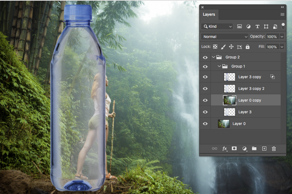Select Group 1 name
The width and height of the screenshot is (292, 194).
pyautogui.click(x=238, y=66)
